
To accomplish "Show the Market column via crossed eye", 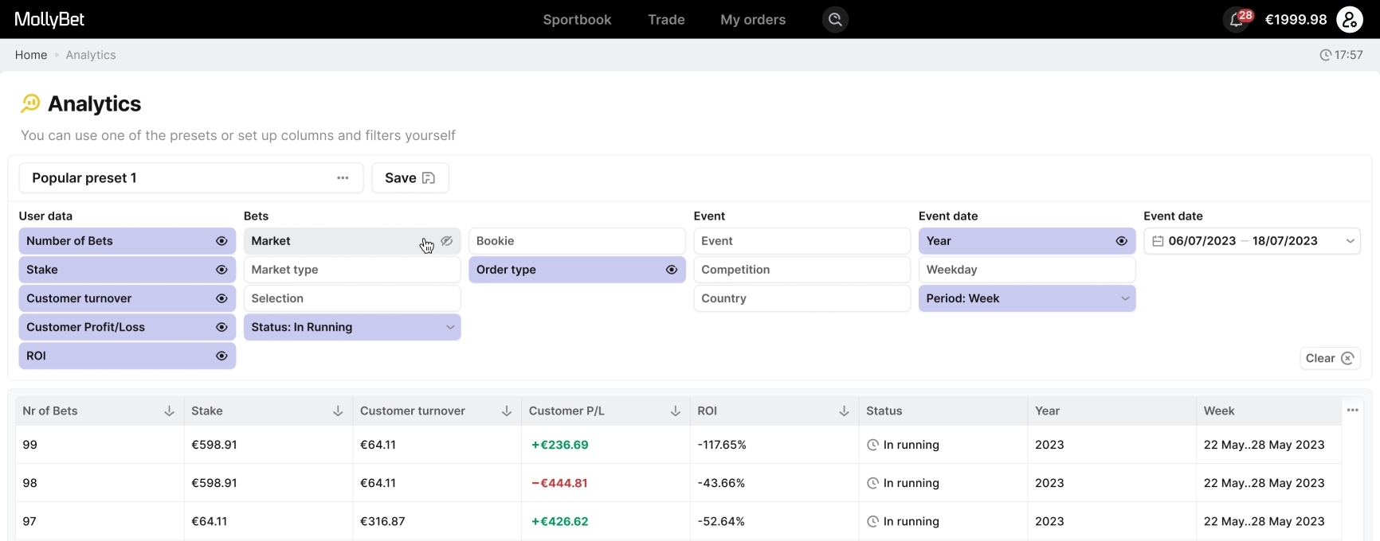I will coord(447,241).
